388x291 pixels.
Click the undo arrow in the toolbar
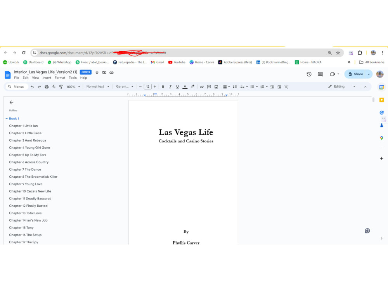click(x=32, y=87)
